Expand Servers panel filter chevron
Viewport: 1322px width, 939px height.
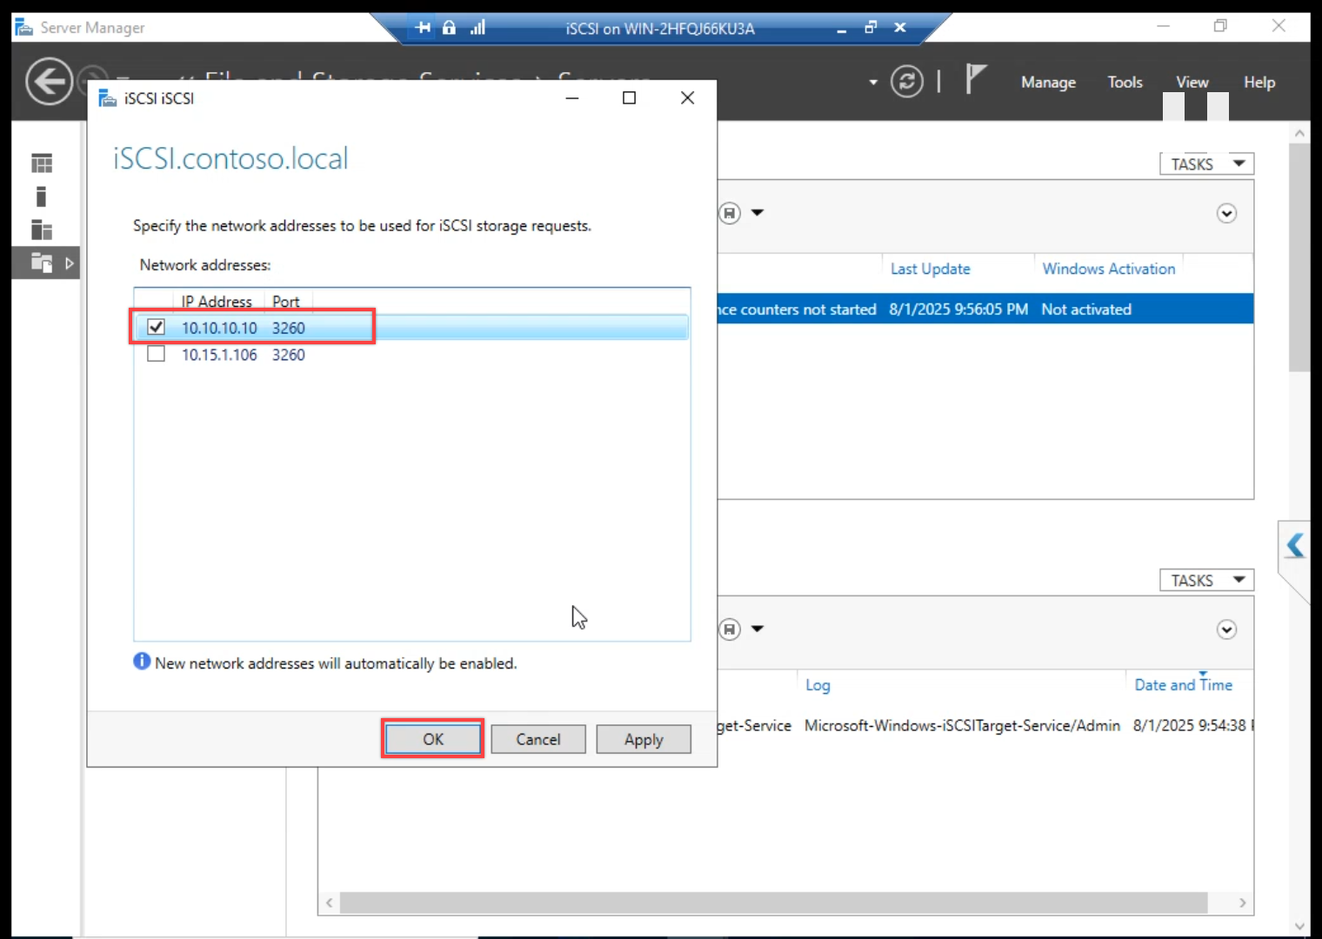(1226, 213)
